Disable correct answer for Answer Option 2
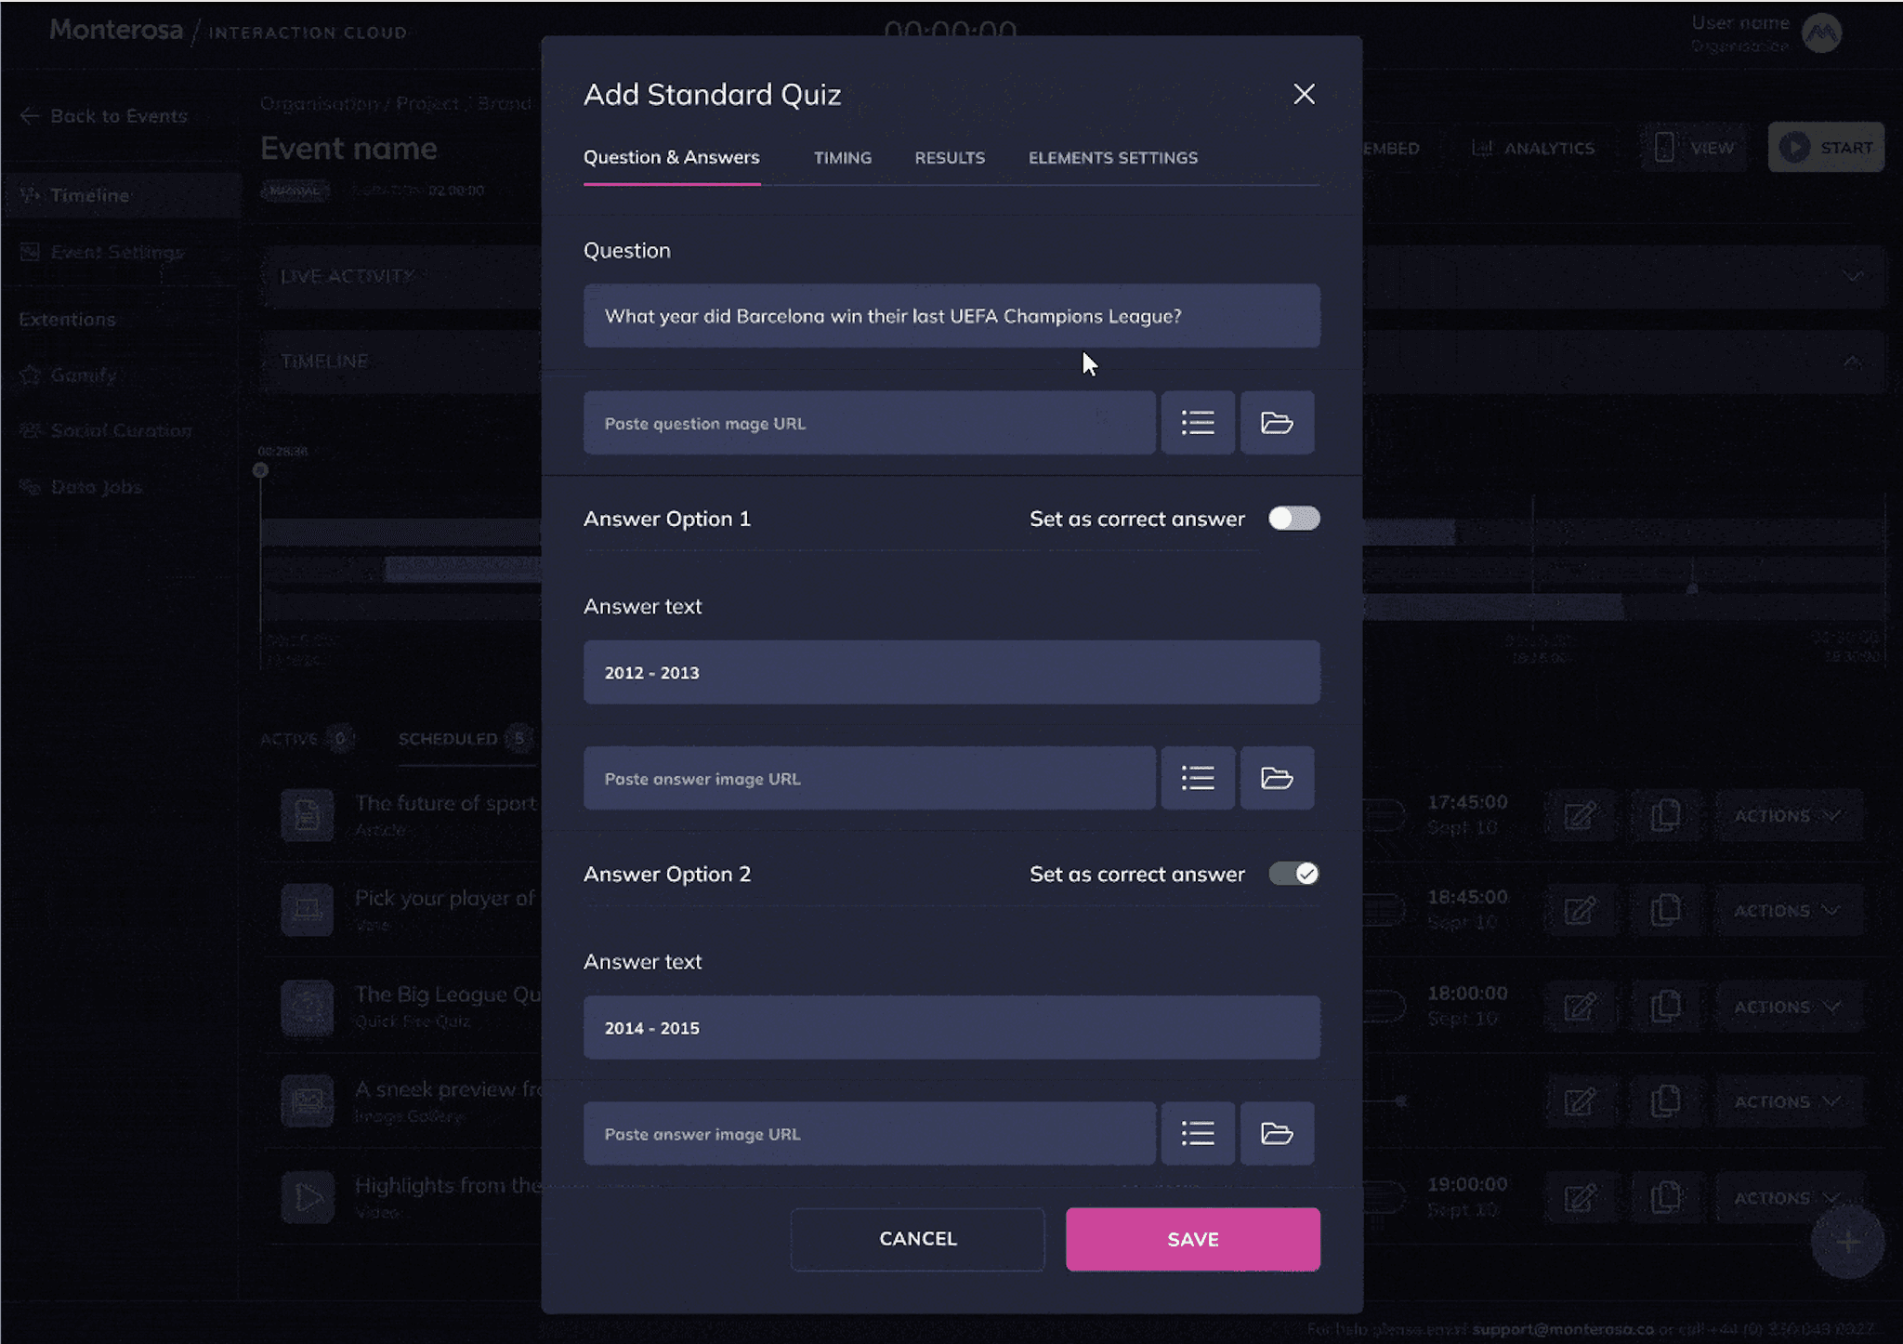Image resolution: width=1903 pixels, height=1344 pixels. (1293, 874)
